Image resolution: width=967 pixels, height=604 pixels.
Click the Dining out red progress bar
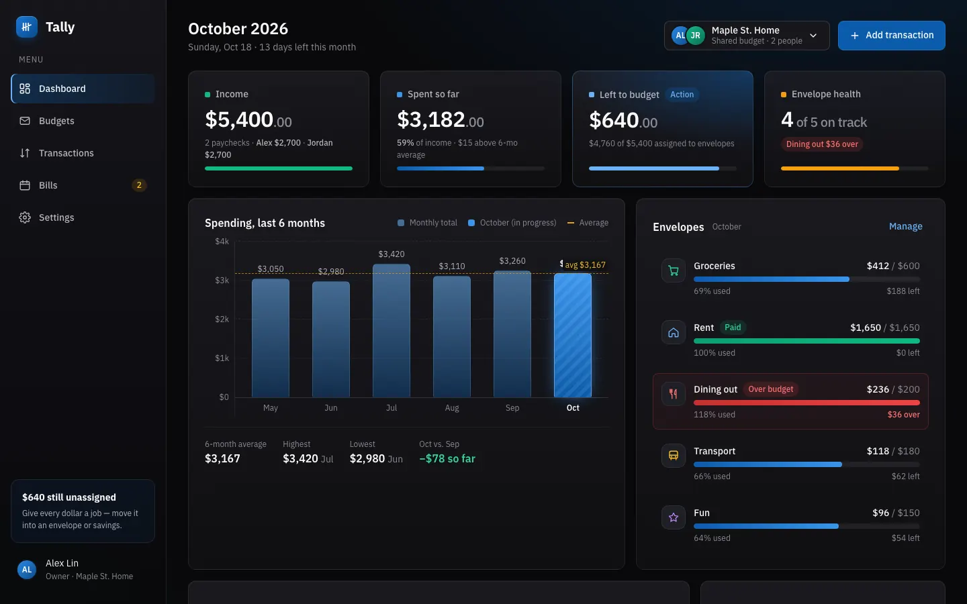pyautogui.click(x=807, y=403)
